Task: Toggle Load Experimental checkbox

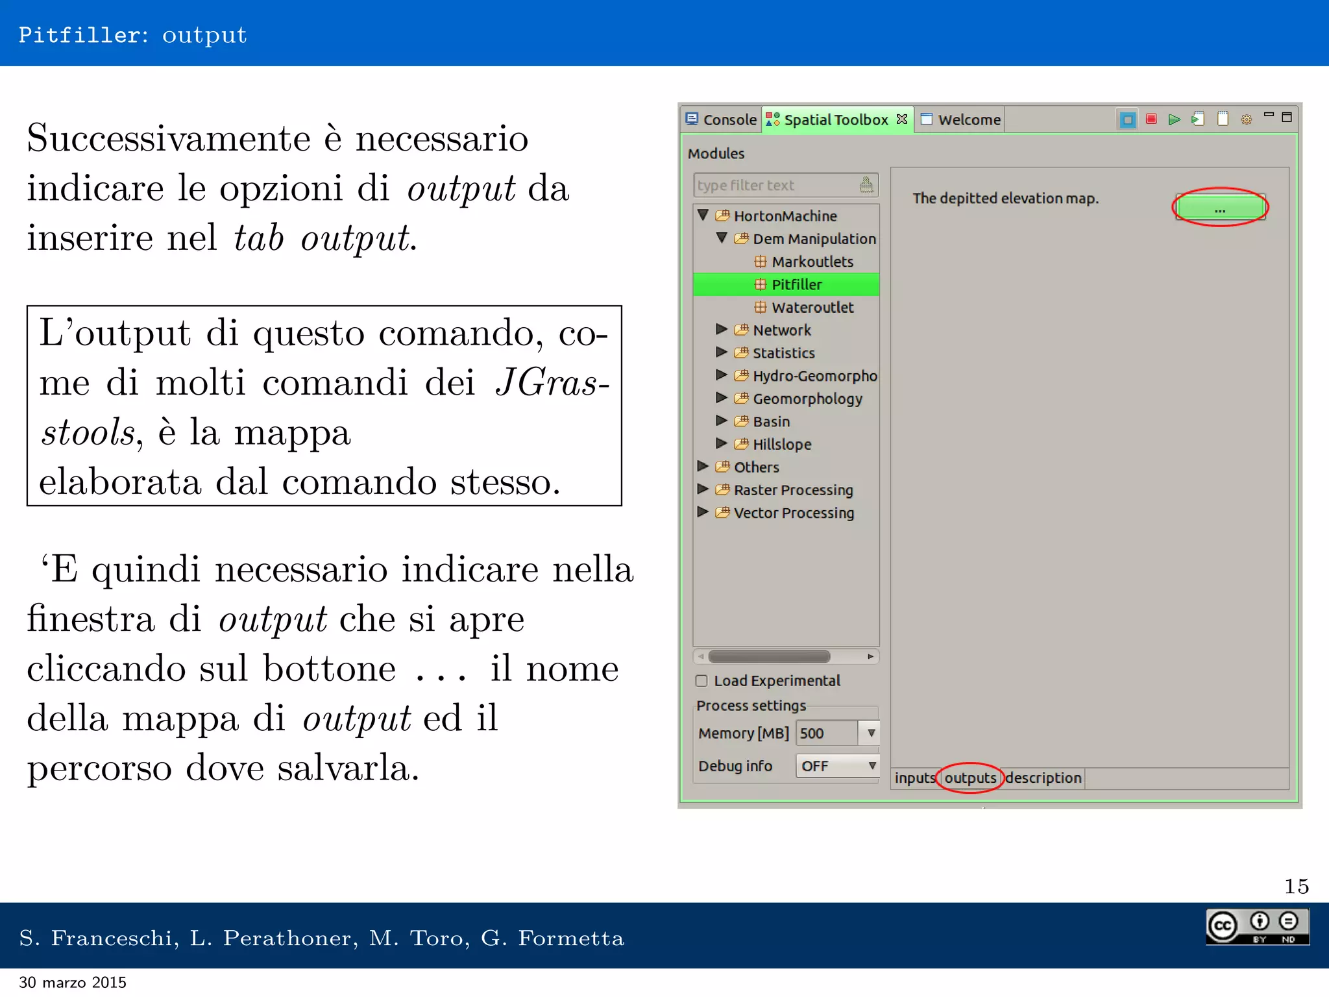Action: [x=701, y=681]
